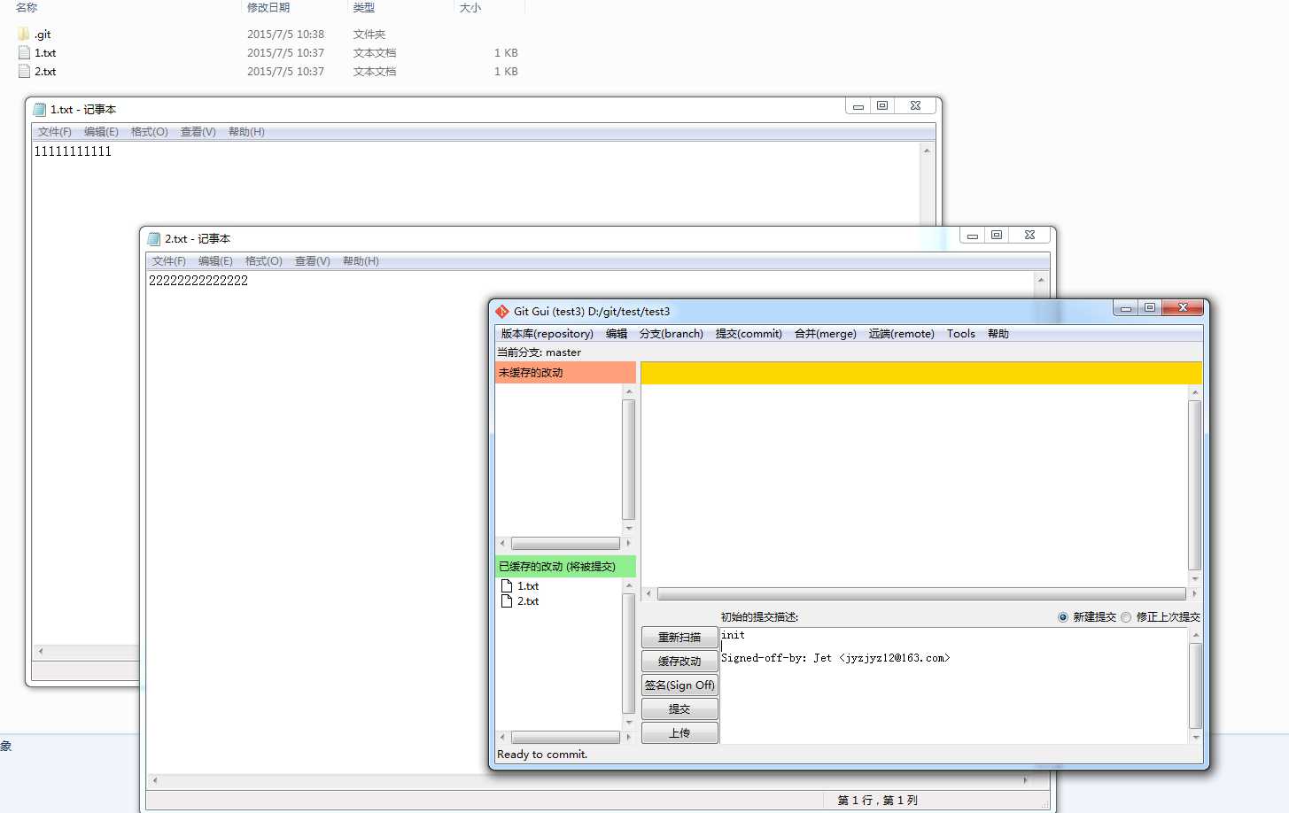Click the Ready to commit. status text
This screenshot has width=1289, height=813.
coord(542,755)
